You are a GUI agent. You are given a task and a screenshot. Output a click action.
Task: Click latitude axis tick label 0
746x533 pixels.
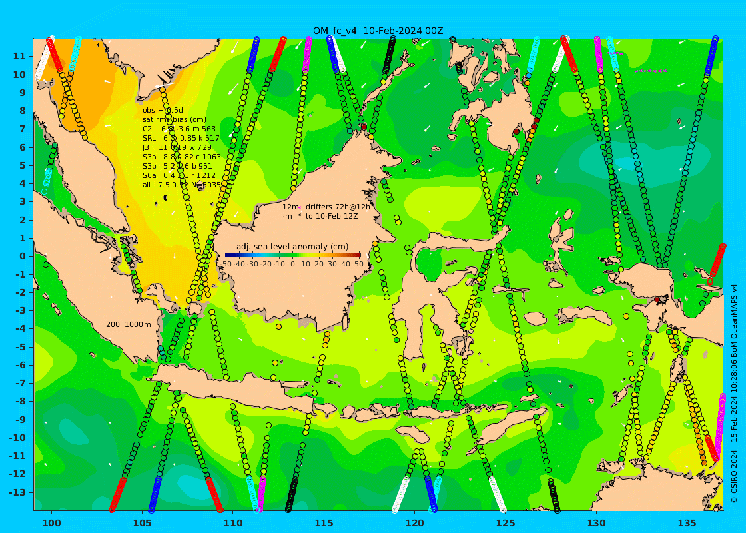click(x=22, y=256)
